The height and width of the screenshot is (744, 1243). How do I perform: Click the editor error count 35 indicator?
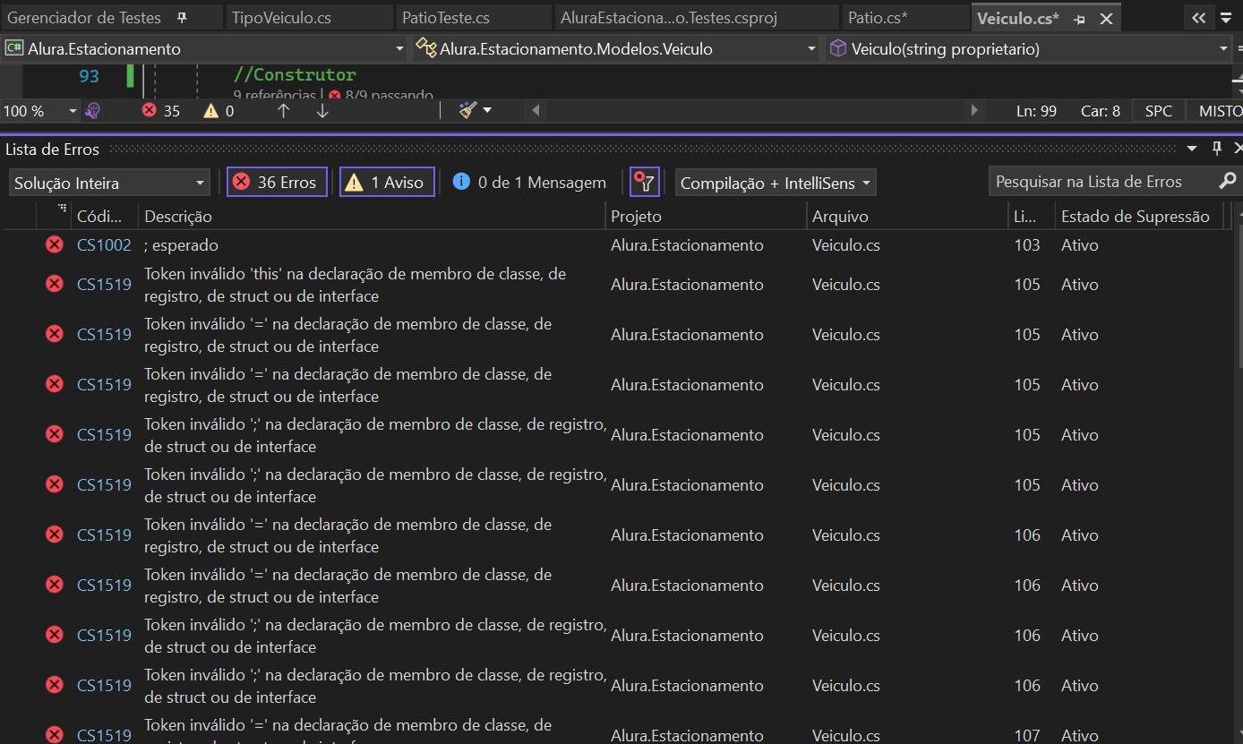point(161,111)
